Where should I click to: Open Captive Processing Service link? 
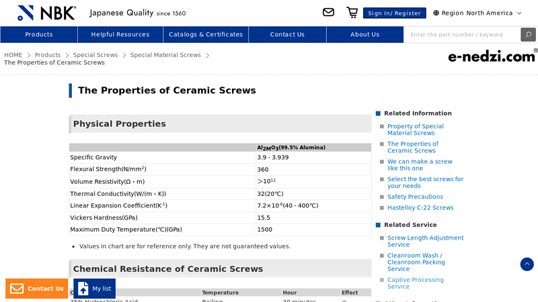pyautogui.click(x=415, y=283)
